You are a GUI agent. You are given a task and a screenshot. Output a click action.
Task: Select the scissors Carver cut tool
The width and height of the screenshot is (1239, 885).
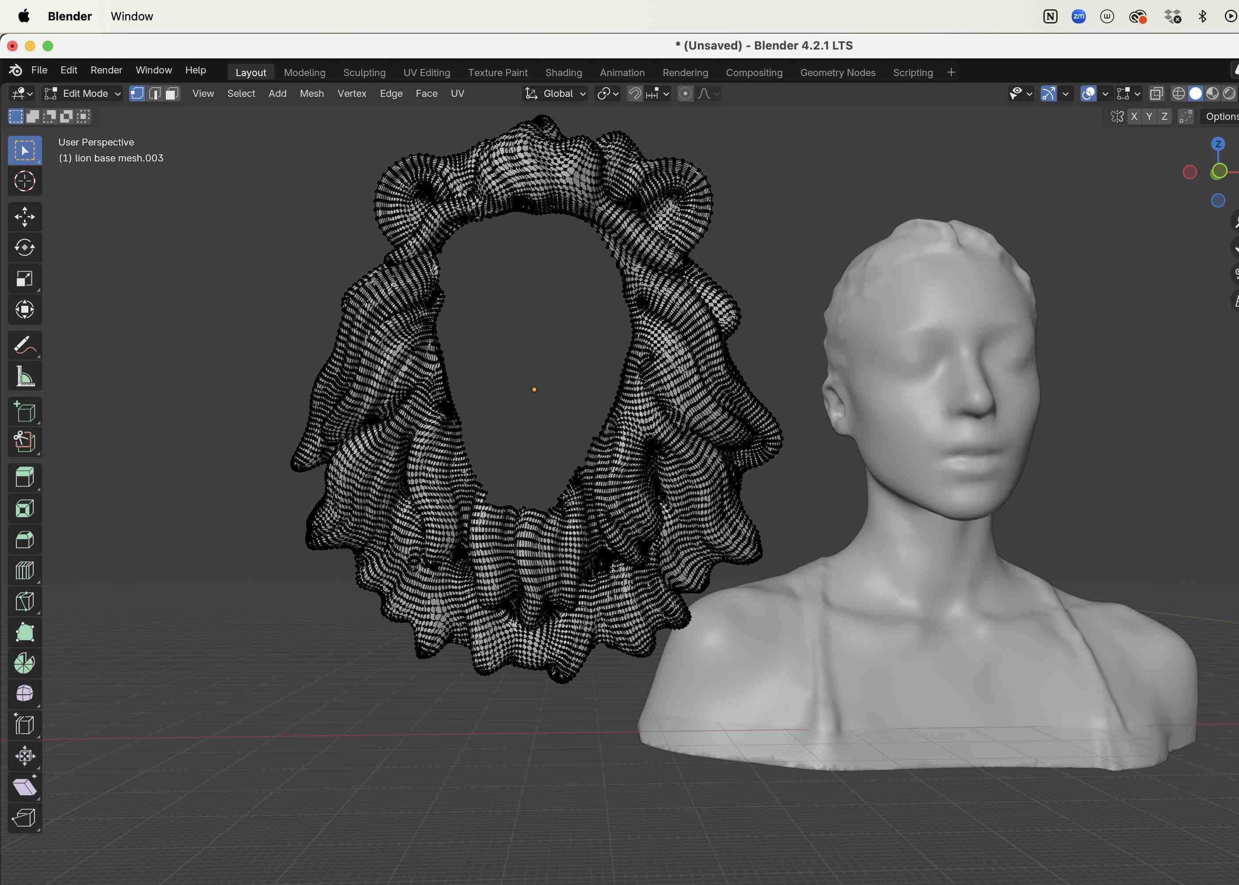(24, 442)
